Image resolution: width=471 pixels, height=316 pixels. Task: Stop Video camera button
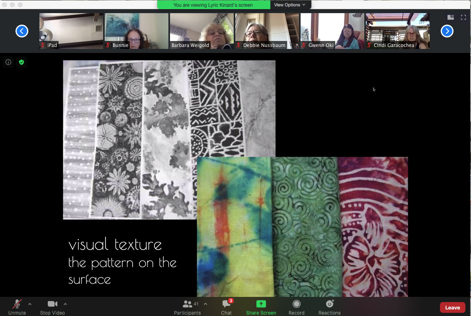[x=52, y=307]
